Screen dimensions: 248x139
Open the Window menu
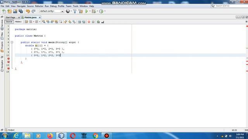pos(84,6)
